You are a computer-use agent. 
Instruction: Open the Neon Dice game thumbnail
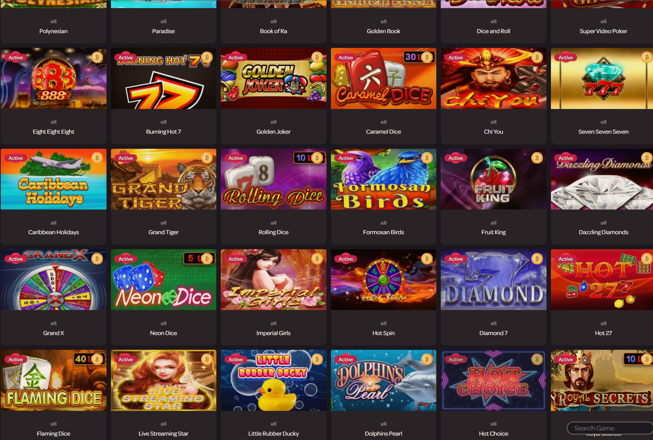pos(164,280)
